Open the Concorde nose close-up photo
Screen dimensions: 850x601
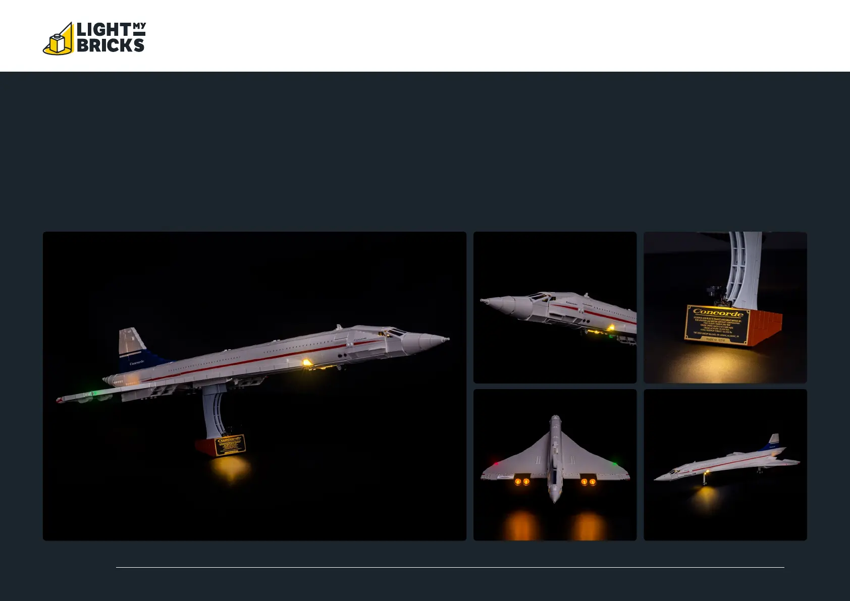tap(555, 307)
